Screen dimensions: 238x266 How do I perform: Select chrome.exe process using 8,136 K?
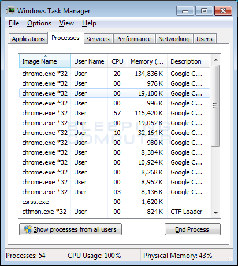click(x=114, y=192)
